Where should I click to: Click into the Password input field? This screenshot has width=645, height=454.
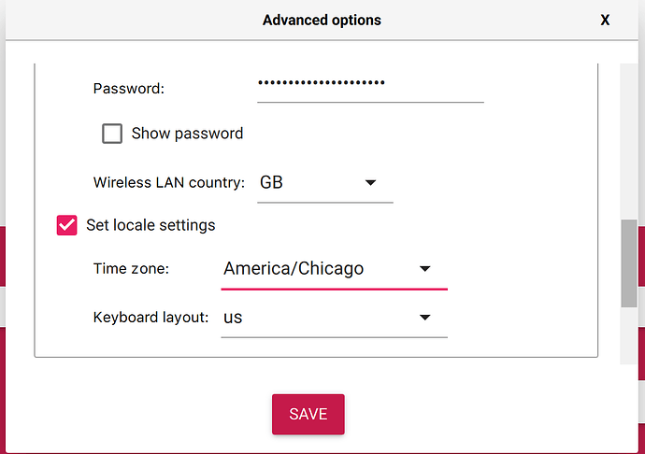point(369,84)
